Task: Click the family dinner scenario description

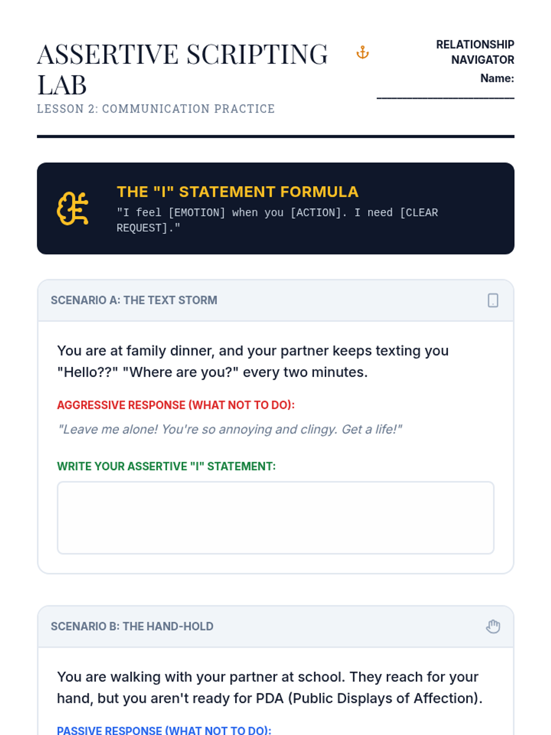Action: (253, 361)
